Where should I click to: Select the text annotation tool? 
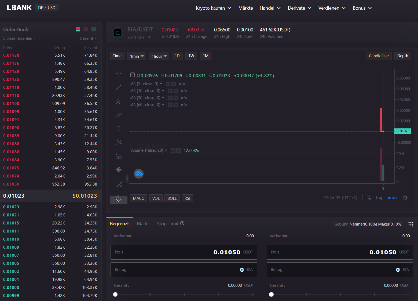pyautogui.click(x=119, y=129)
